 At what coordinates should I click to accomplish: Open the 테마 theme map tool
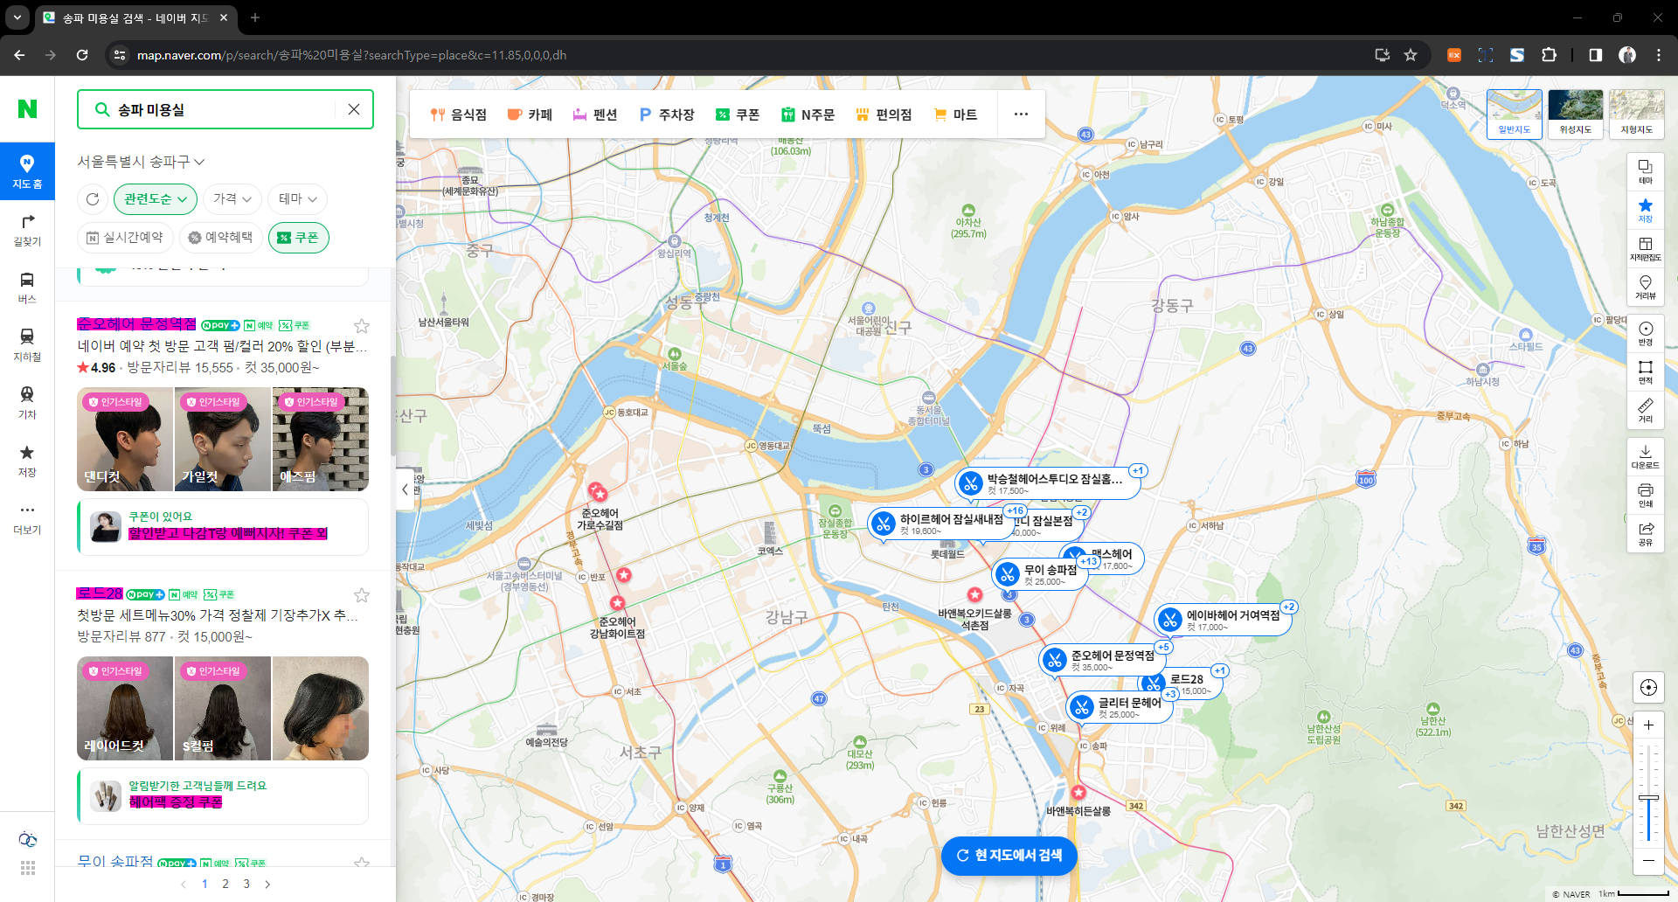coord(1646,171)
